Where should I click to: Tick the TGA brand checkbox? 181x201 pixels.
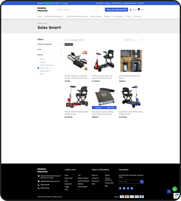click(38, 74)
